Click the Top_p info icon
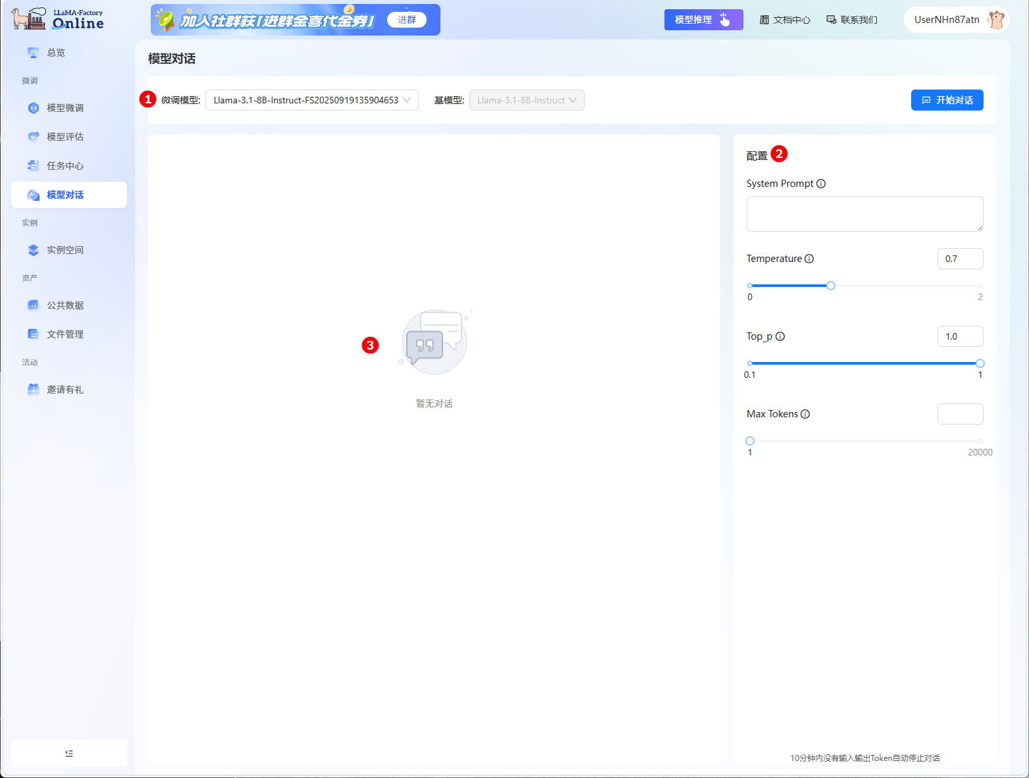 (780, 336)
